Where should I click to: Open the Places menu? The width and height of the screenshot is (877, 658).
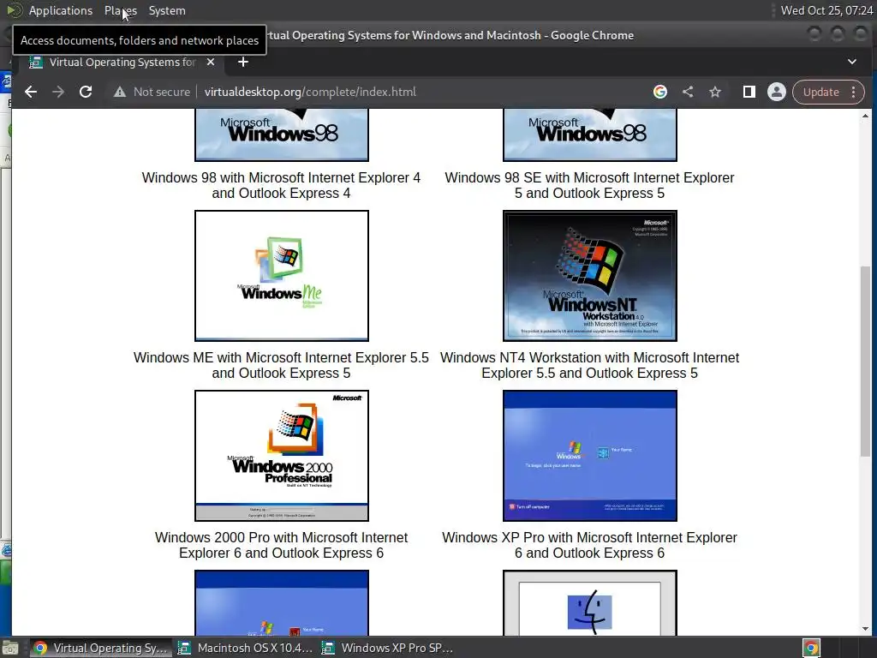[121, 10]
